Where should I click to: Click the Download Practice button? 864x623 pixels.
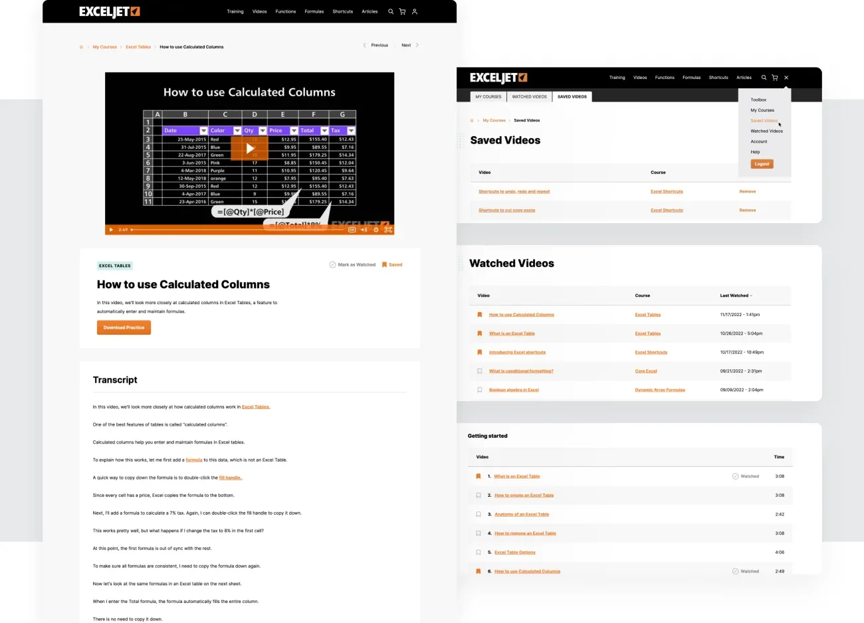(x=124, y=327)
